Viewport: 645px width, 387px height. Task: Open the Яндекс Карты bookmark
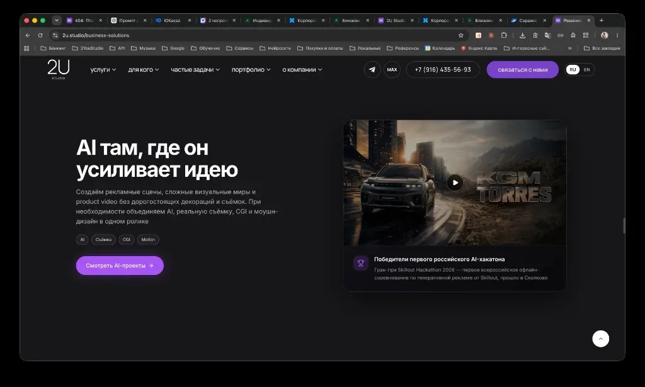coord(479,48)
